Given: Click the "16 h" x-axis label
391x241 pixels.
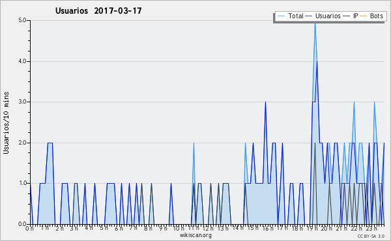Looking at the screenshot, I should coord(268,228).
